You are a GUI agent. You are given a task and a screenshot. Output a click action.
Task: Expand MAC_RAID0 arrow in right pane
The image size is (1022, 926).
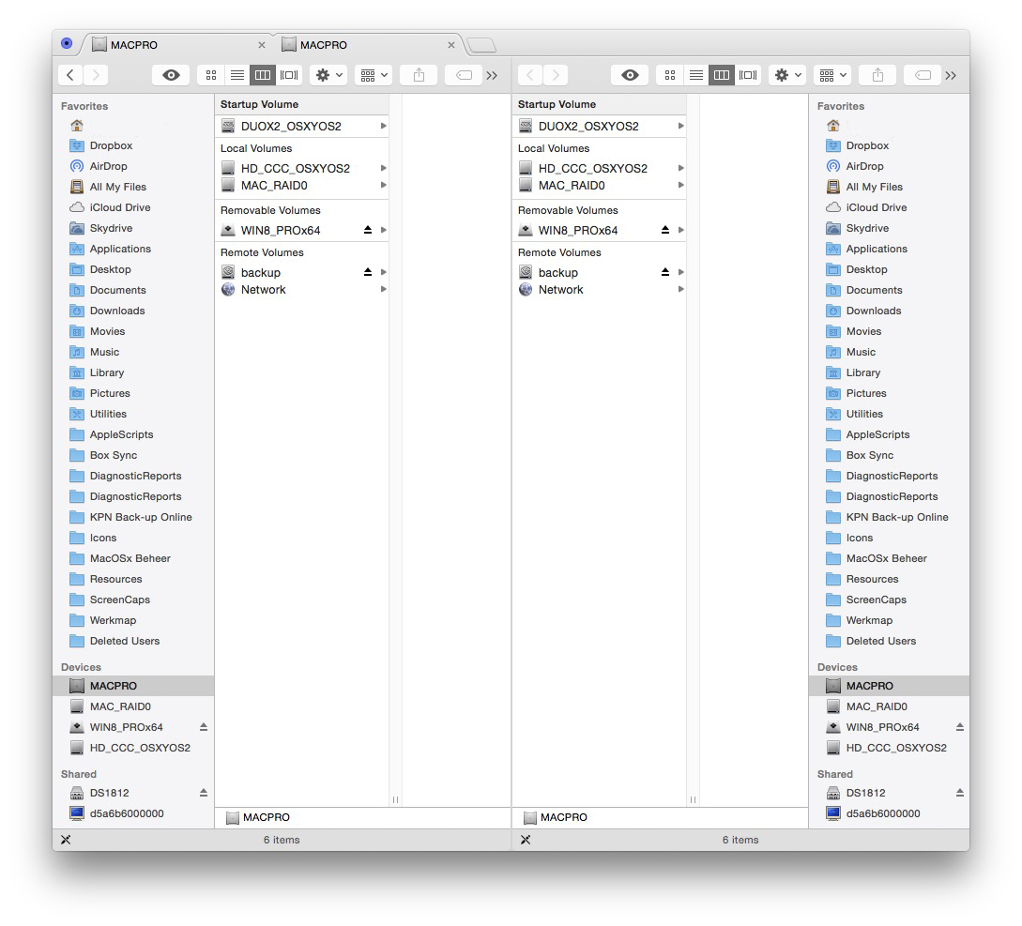point(680,185)
